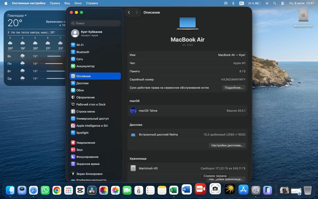318x199 pixels.
Task: Open Оформление appearance settings
Action: [95, 97]
